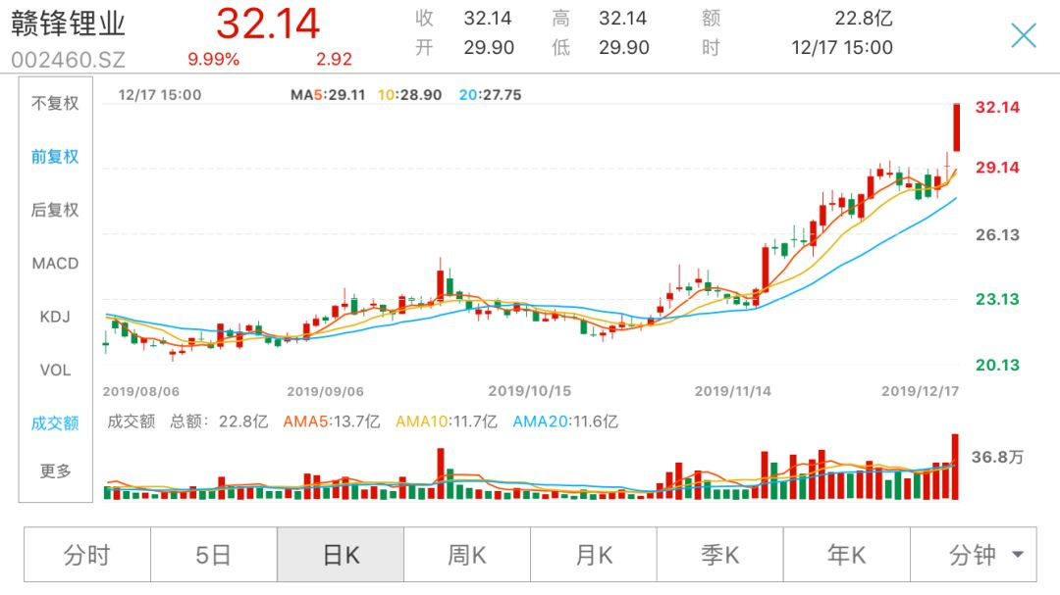Show the MACD indicator
The width and height of the screenshot is (1060, 595).
(55, 264)
